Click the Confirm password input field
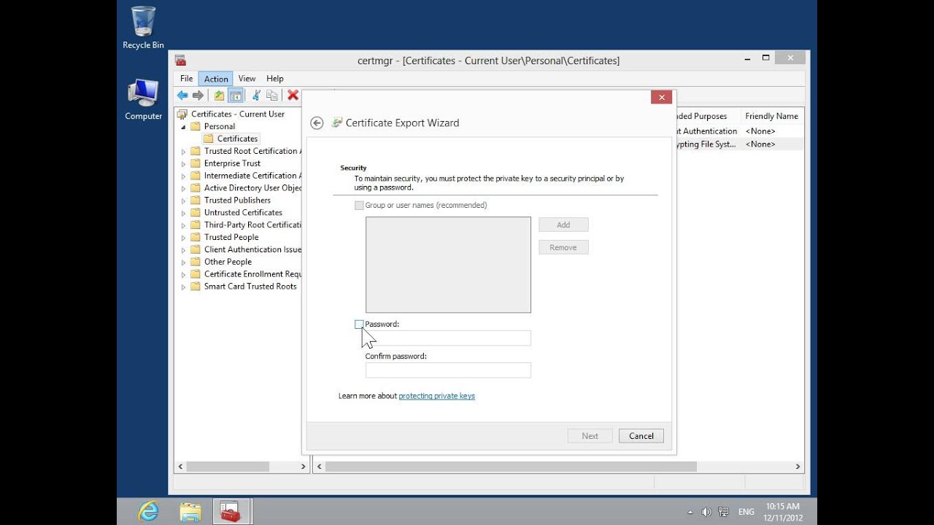 [448, 370]
